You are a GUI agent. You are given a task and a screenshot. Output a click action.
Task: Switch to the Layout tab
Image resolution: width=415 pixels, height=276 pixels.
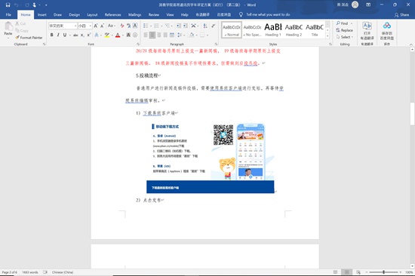(92, 14)
